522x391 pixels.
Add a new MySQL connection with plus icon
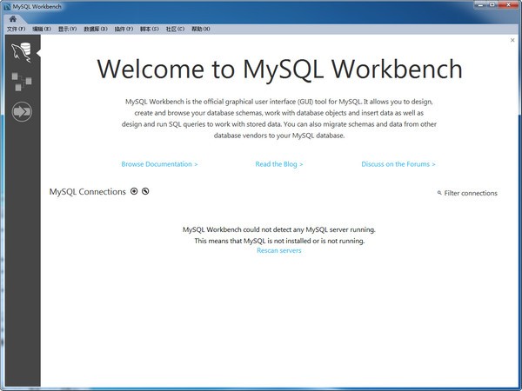[x=134, y=191]
